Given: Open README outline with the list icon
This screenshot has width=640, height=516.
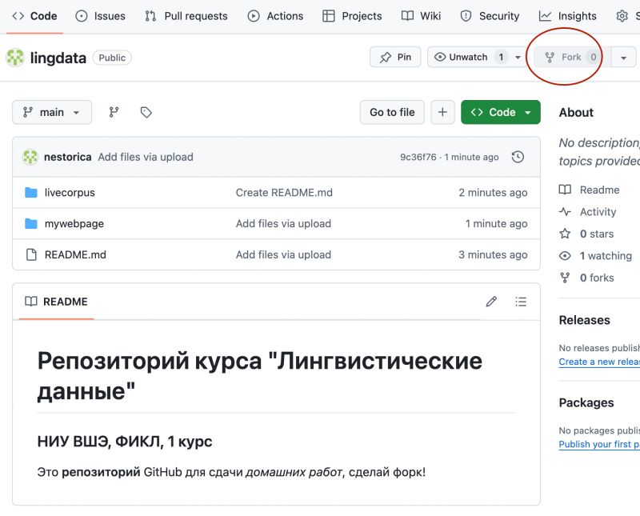Looking at the screenshot, I should point(521,302).
